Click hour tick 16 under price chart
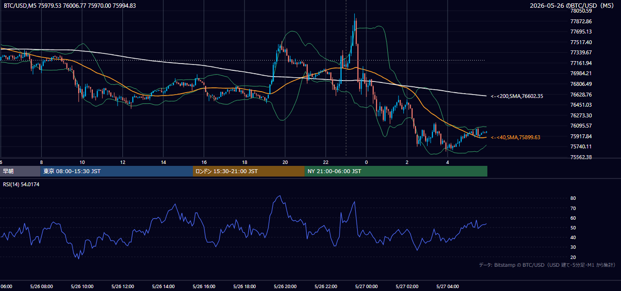The width and height of the screenshot is (621, 291). (204, 162)
